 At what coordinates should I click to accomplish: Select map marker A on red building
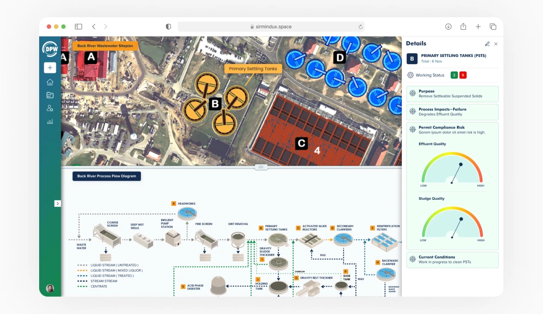coord(91,57)
